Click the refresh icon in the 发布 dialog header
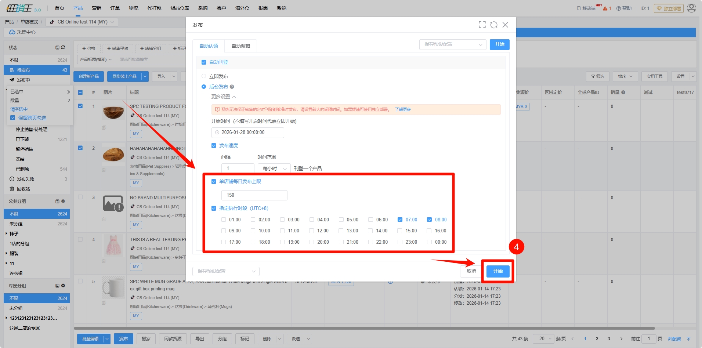 tap(494, 25)
